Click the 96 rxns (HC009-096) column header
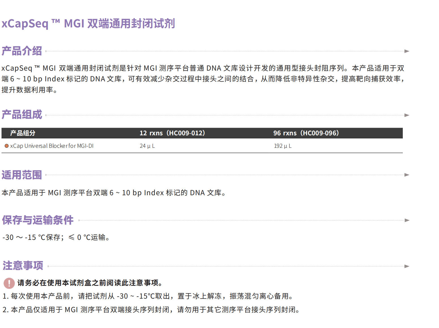Screen dimensions: 439x328 click(x=306, y=133)
